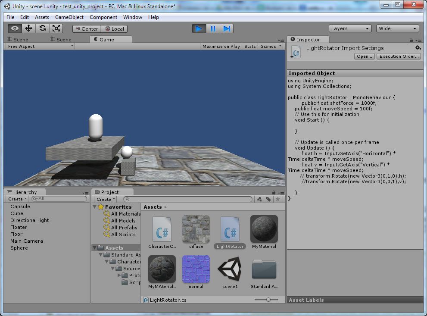Screen dimensions: 427x316
Task: Select the Move transform tool
Action: click(x=28, y=28)
